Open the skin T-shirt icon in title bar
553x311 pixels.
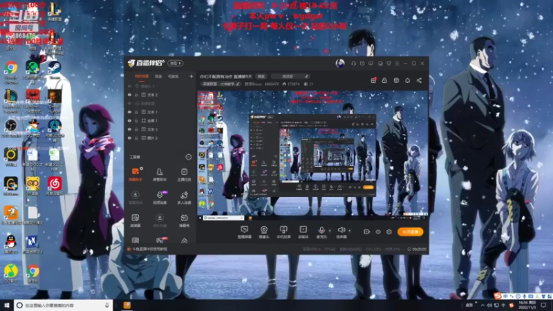click(388, 64)
